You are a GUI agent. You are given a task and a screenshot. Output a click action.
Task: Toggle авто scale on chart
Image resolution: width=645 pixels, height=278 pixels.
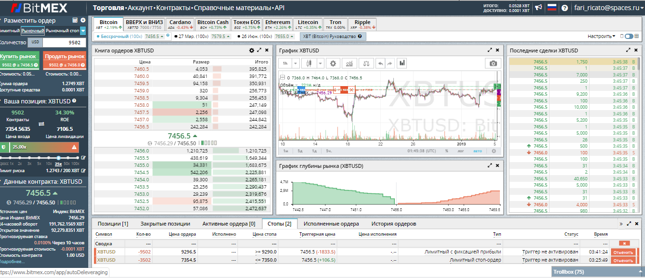pos(477,151)
